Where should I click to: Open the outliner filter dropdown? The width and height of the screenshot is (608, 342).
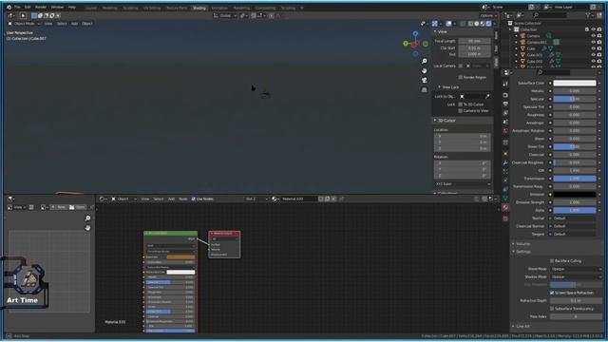tap(590, 15)
